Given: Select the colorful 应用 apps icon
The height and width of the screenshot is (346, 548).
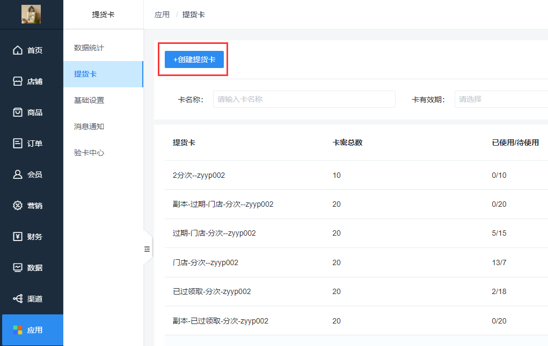Looking at the screenshot, I should coord(18,330).
